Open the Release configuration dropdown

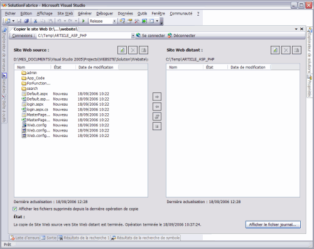(x=114, y=21)
